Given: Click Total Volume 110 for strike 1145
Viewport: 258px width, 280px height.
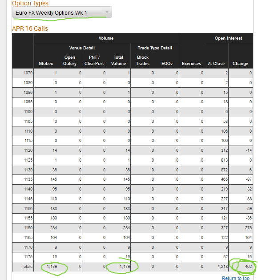Looking at the screenshot, I should (x=127, y=199).
